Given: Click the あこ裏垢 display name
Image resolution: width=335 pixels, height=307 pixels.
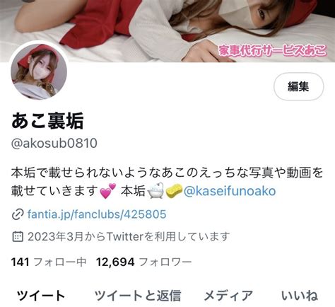Looking at the screenshot, I should pos(47,121).
